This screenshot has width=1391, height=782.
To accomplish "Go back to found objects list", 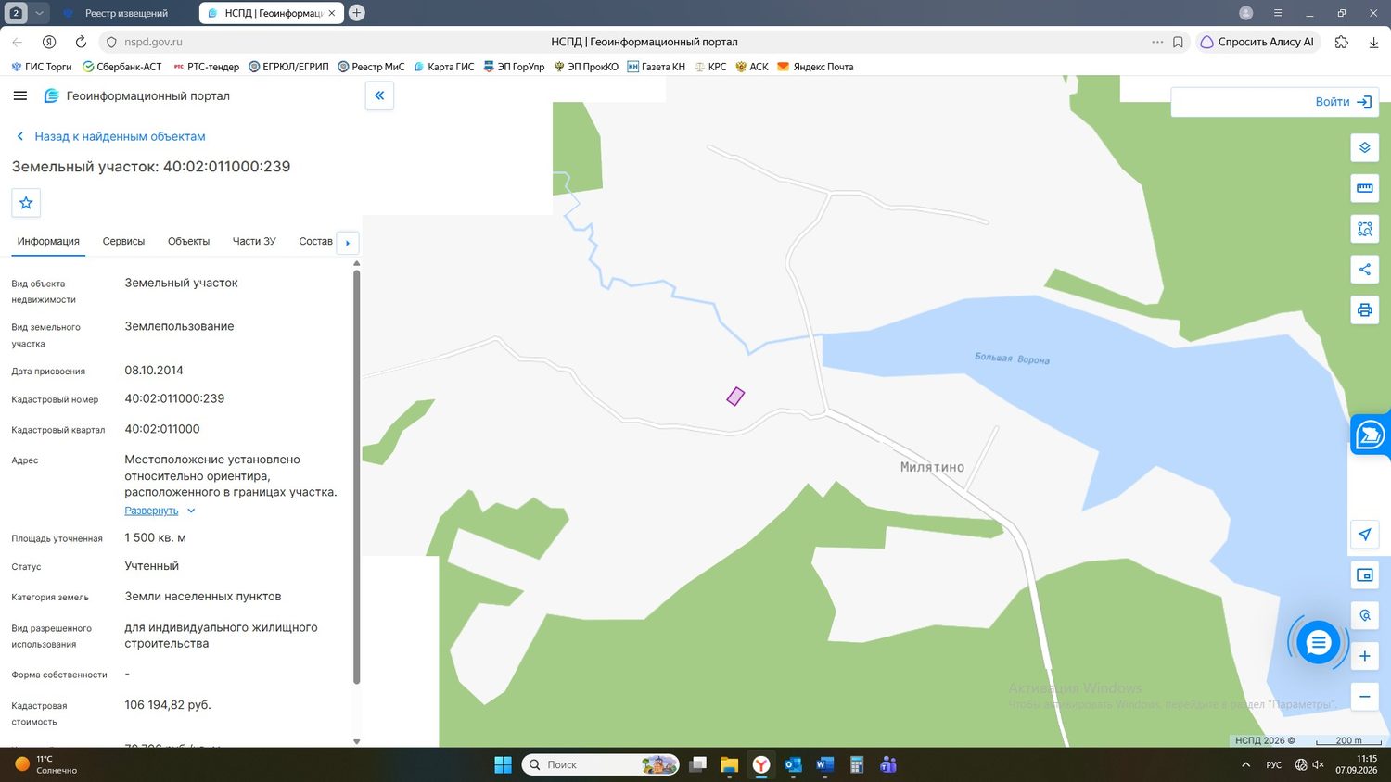I will tap(111, 136).
